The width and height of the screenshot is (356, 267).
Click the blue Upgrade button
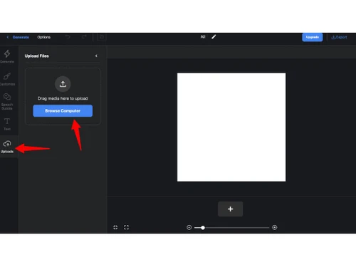pyautogui.click(x=313, y=37)
